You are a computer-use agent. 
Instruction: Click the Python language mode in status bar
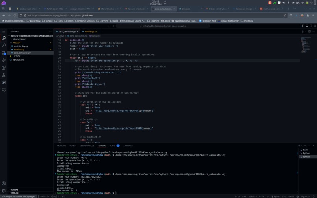[276, 196]
